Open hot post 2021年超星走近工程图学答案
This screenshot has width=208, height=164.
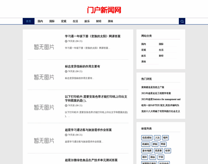[156, 93]
